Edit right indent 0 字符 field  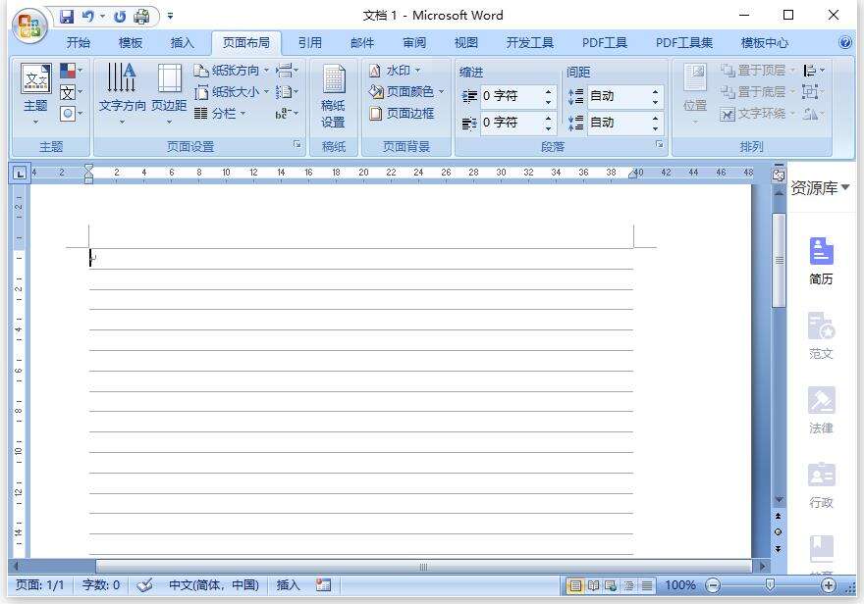click(x=512, y=123)
